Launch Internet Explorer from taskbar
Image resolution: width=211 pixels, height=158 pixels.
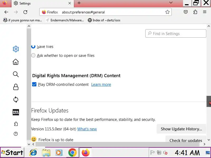tap(33, 152)
